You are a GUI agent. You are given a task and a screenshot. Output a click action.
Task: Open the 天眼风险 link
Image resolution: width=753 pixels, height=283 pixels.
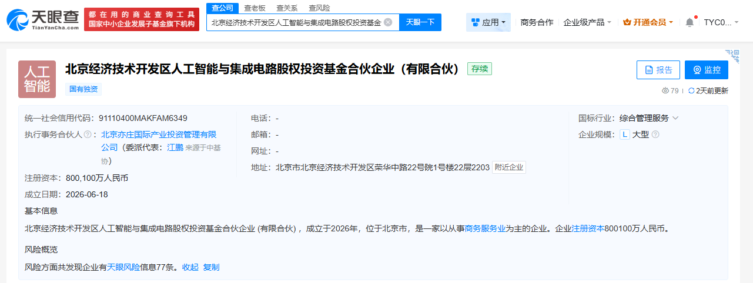(x=123, y=267)
